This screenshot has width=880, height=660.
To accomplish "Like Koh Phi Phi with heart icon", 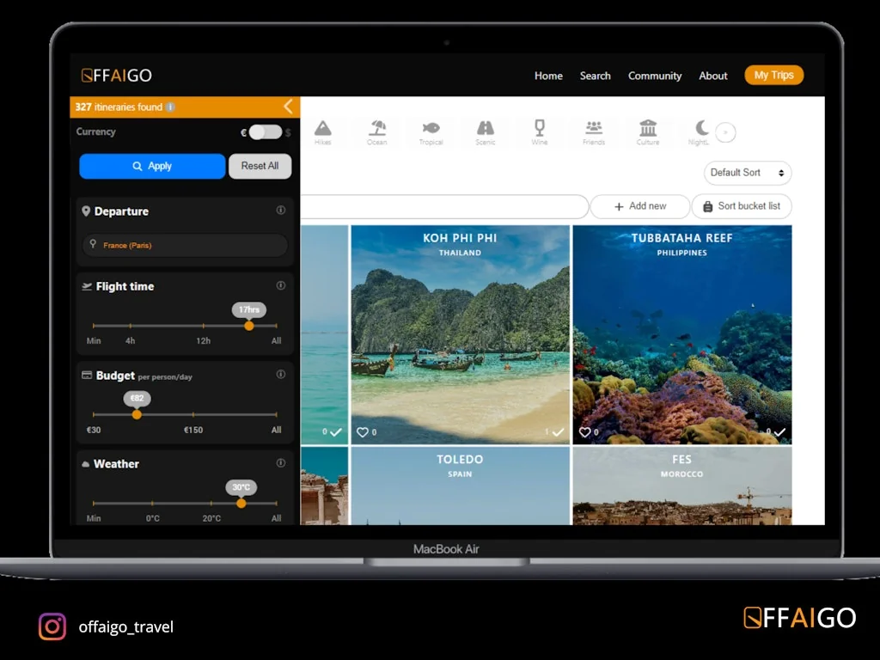I will (362, 432).
